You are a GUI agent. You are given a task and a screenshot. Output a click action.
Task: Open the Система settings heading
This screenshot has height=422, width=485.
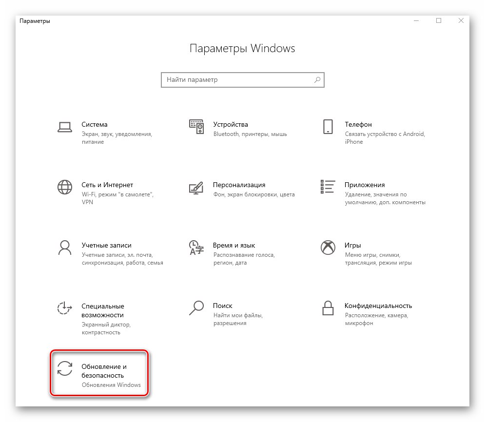point(95,124)
